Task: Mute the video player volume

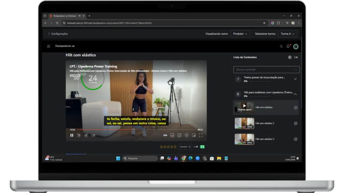Action: pos(93,135)
